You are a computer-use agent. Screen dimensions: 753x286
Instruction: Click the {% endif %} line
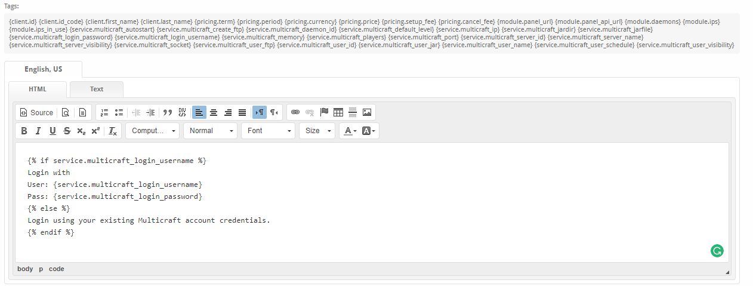[51, 232]
